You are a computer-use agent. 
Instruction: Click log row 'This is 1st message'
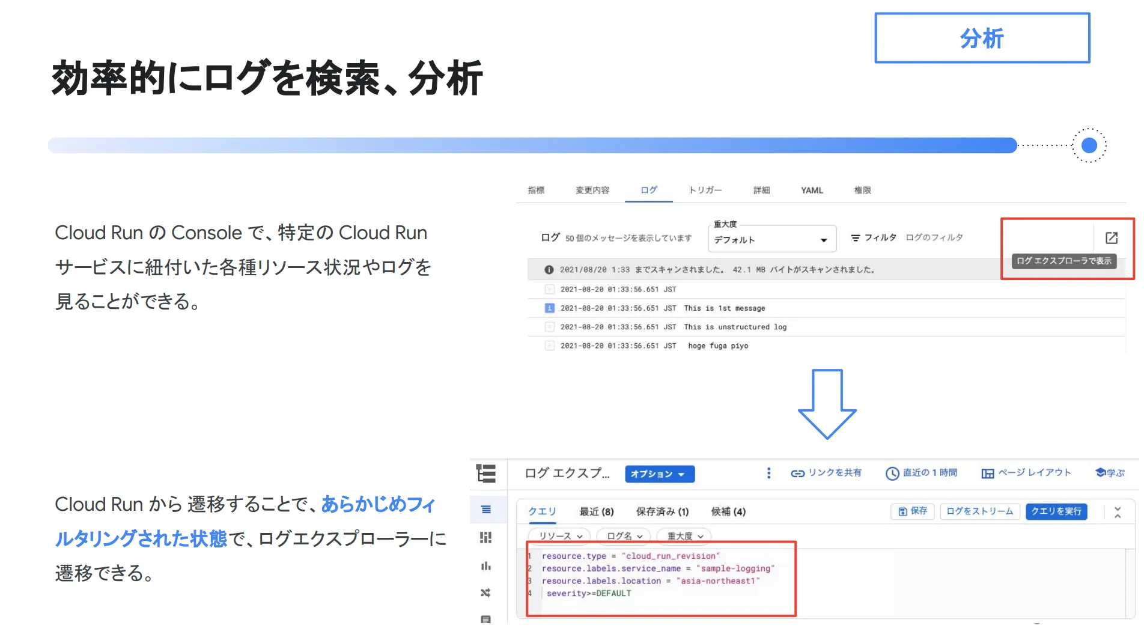(x=826, y=308)
